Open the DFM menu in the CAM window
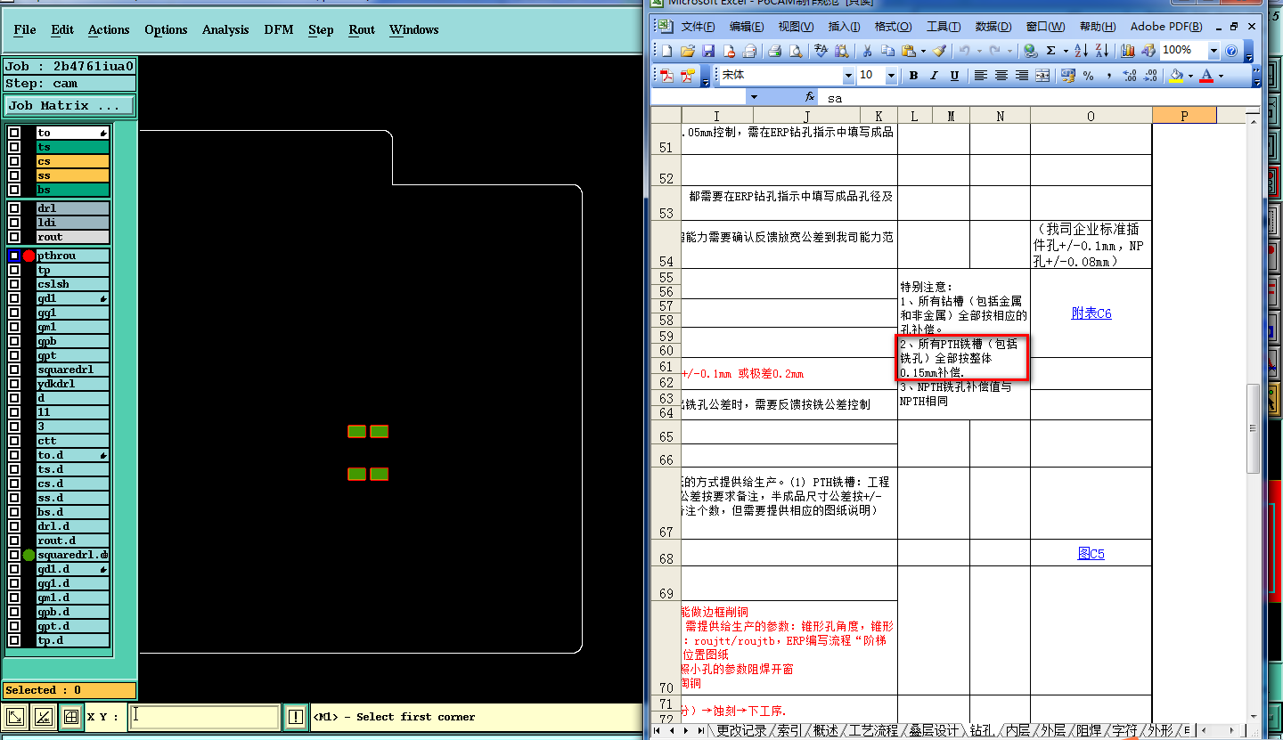 pyautogui.click(x=279, y=29)
